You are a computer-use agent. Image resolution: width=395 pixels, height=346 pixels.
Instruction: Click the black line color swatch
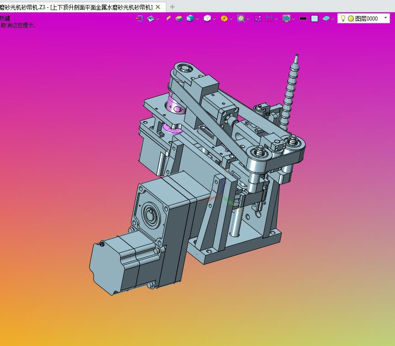[303, 19]
